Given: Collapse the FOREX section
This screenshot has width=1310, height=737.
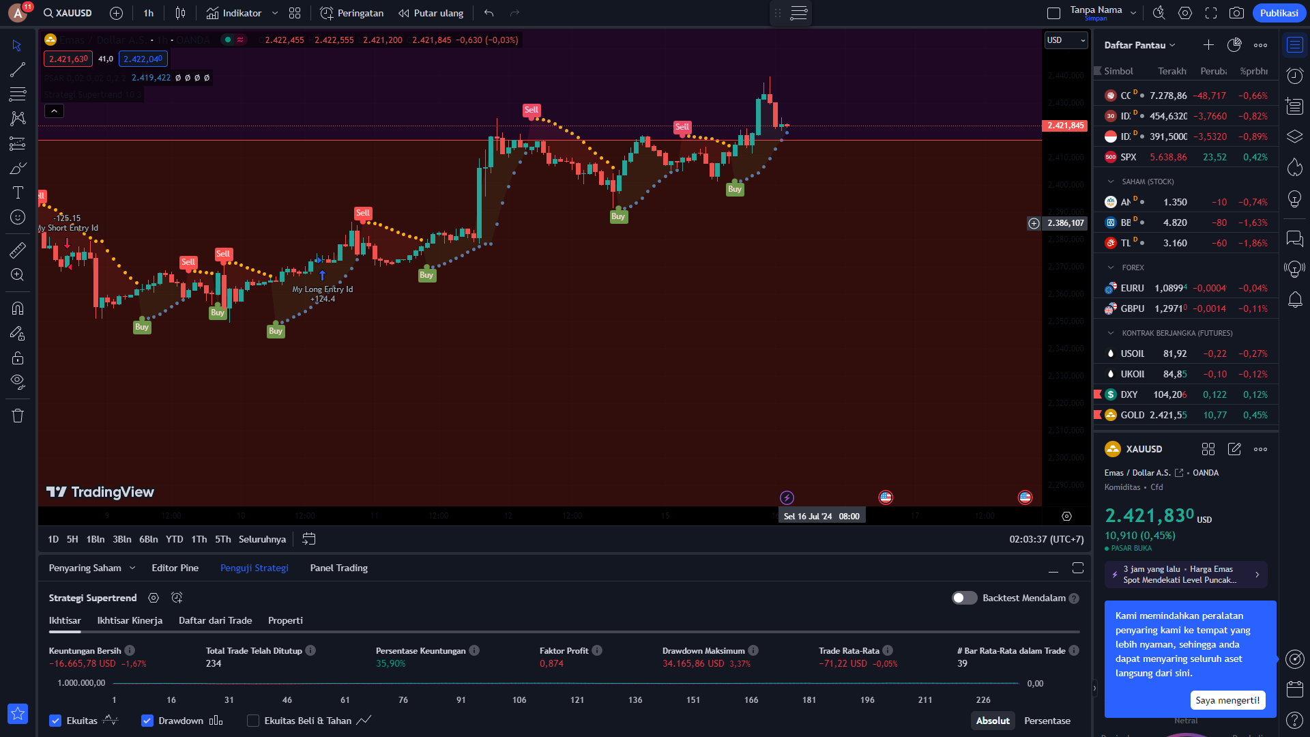Looking at the screenshot, I should 1111,268.
